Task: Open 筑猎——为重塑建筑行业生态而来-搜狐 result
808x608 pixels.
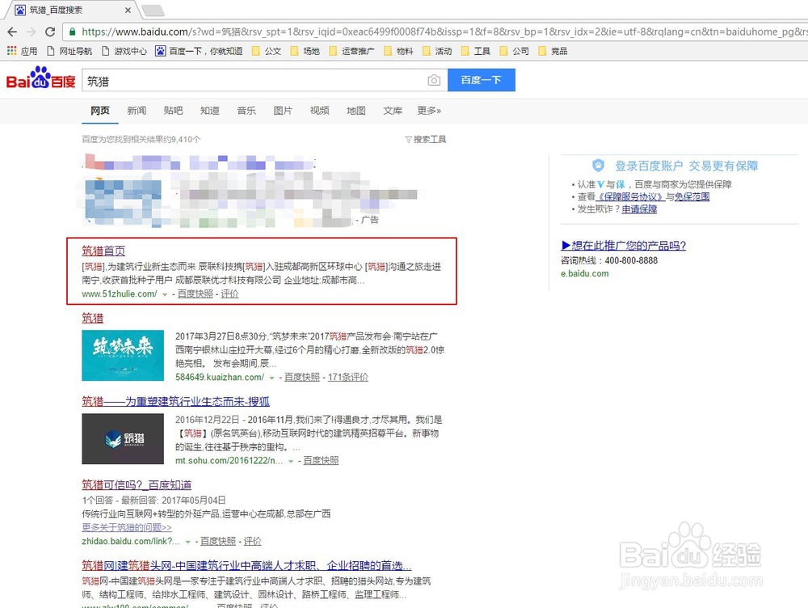Action: (175, 401)
